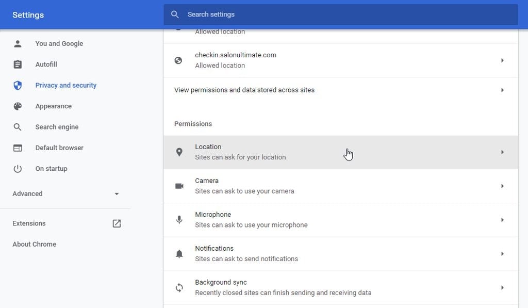Click the Location pin icon
This screenshot has height=308, width=528.
pos(179,152)
